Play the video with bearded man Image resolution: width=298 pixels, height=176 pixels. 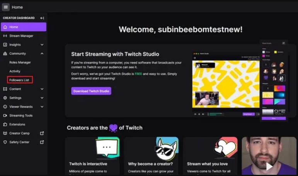point(269,166)
